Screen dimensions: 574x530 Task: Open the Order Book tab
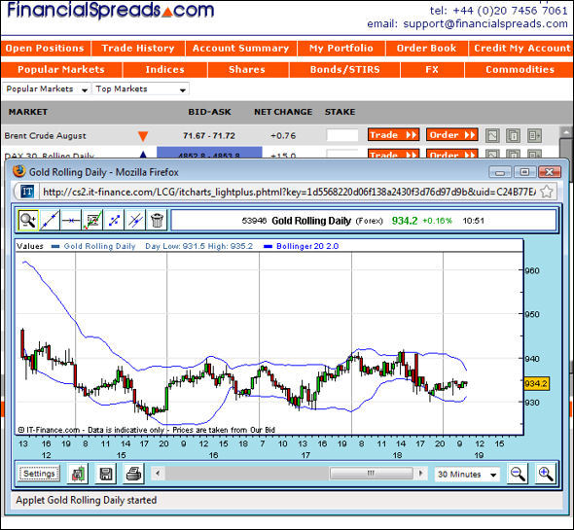point(426,49)
